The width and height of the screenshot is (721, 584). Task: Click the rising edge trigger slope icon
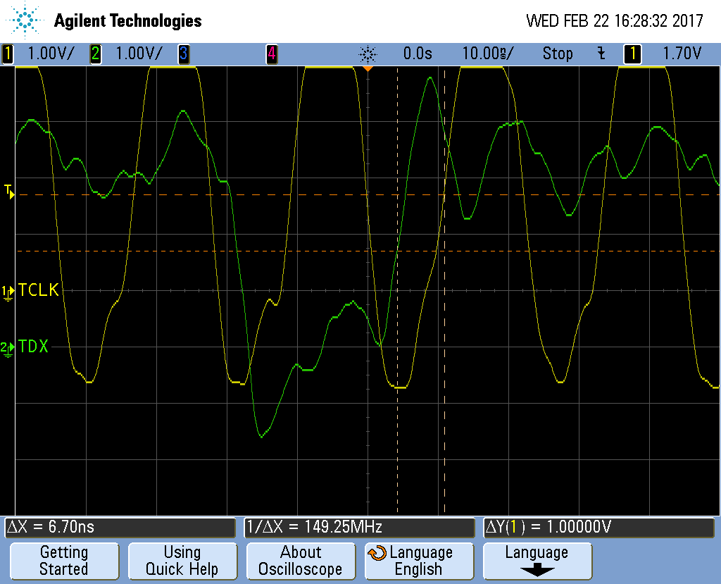pos(601,54)
